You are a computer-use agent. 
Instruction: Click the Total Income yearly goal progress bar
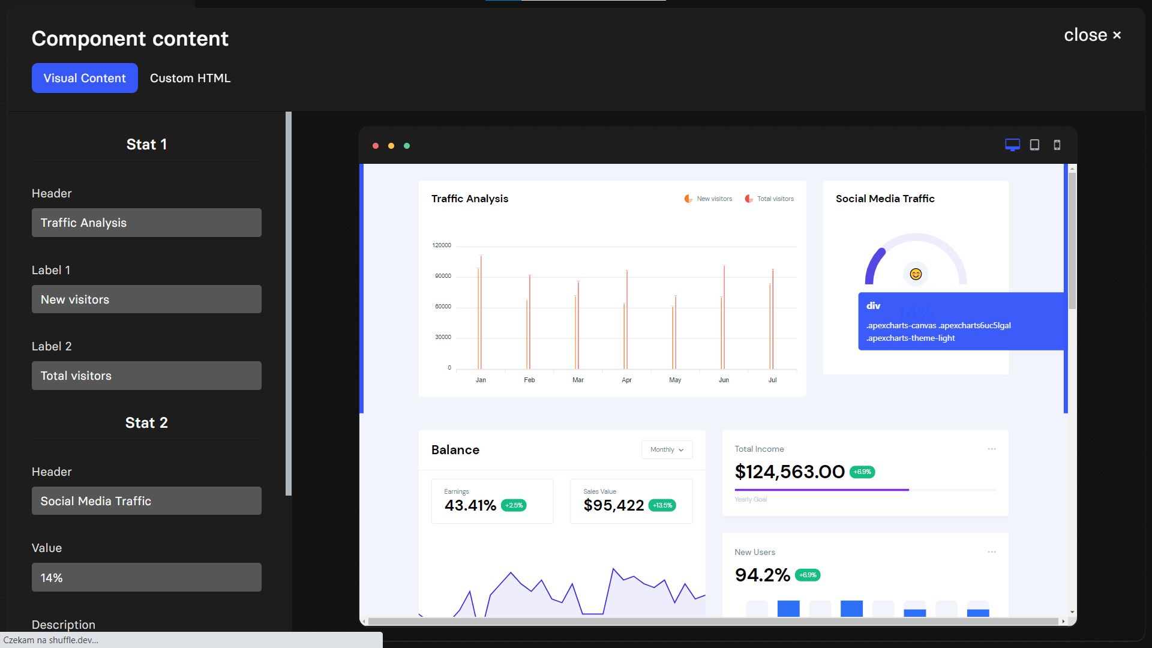(865, 490)
